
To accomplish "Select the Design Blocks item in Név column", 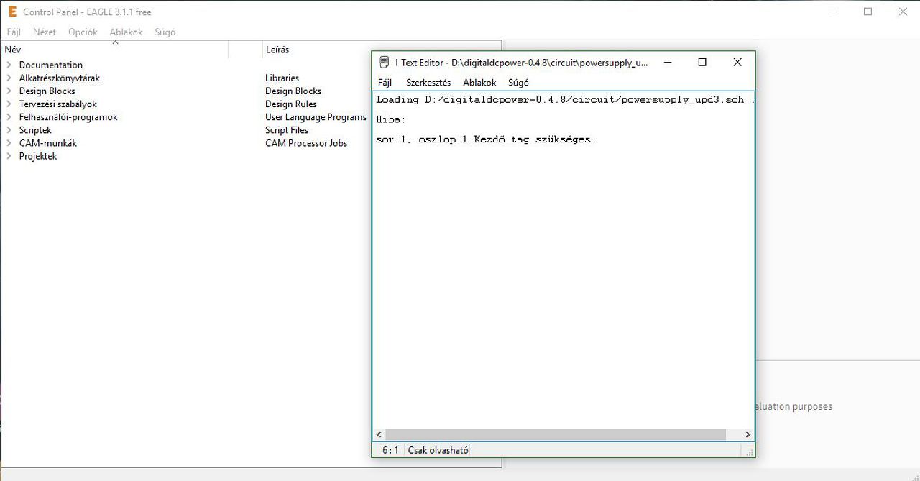I will point(47,91).
